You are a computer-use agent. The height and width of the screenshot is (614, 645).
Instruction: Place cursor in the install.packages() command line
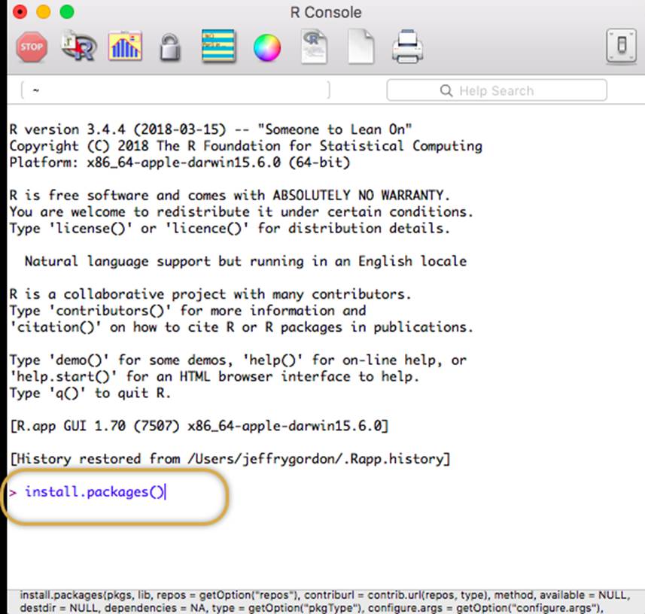[94, 492]
